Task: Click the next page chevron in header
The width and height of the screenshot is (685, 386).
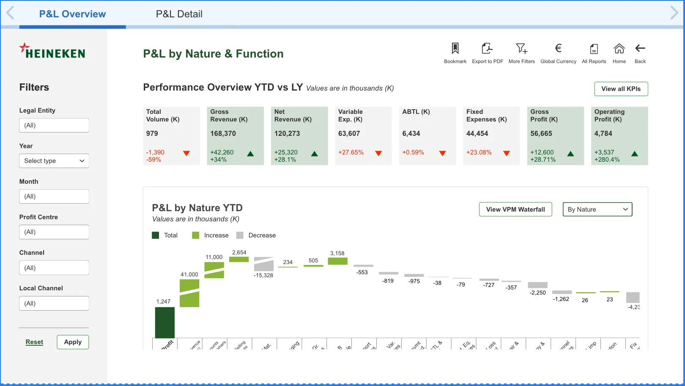Action: pos(674,13)
